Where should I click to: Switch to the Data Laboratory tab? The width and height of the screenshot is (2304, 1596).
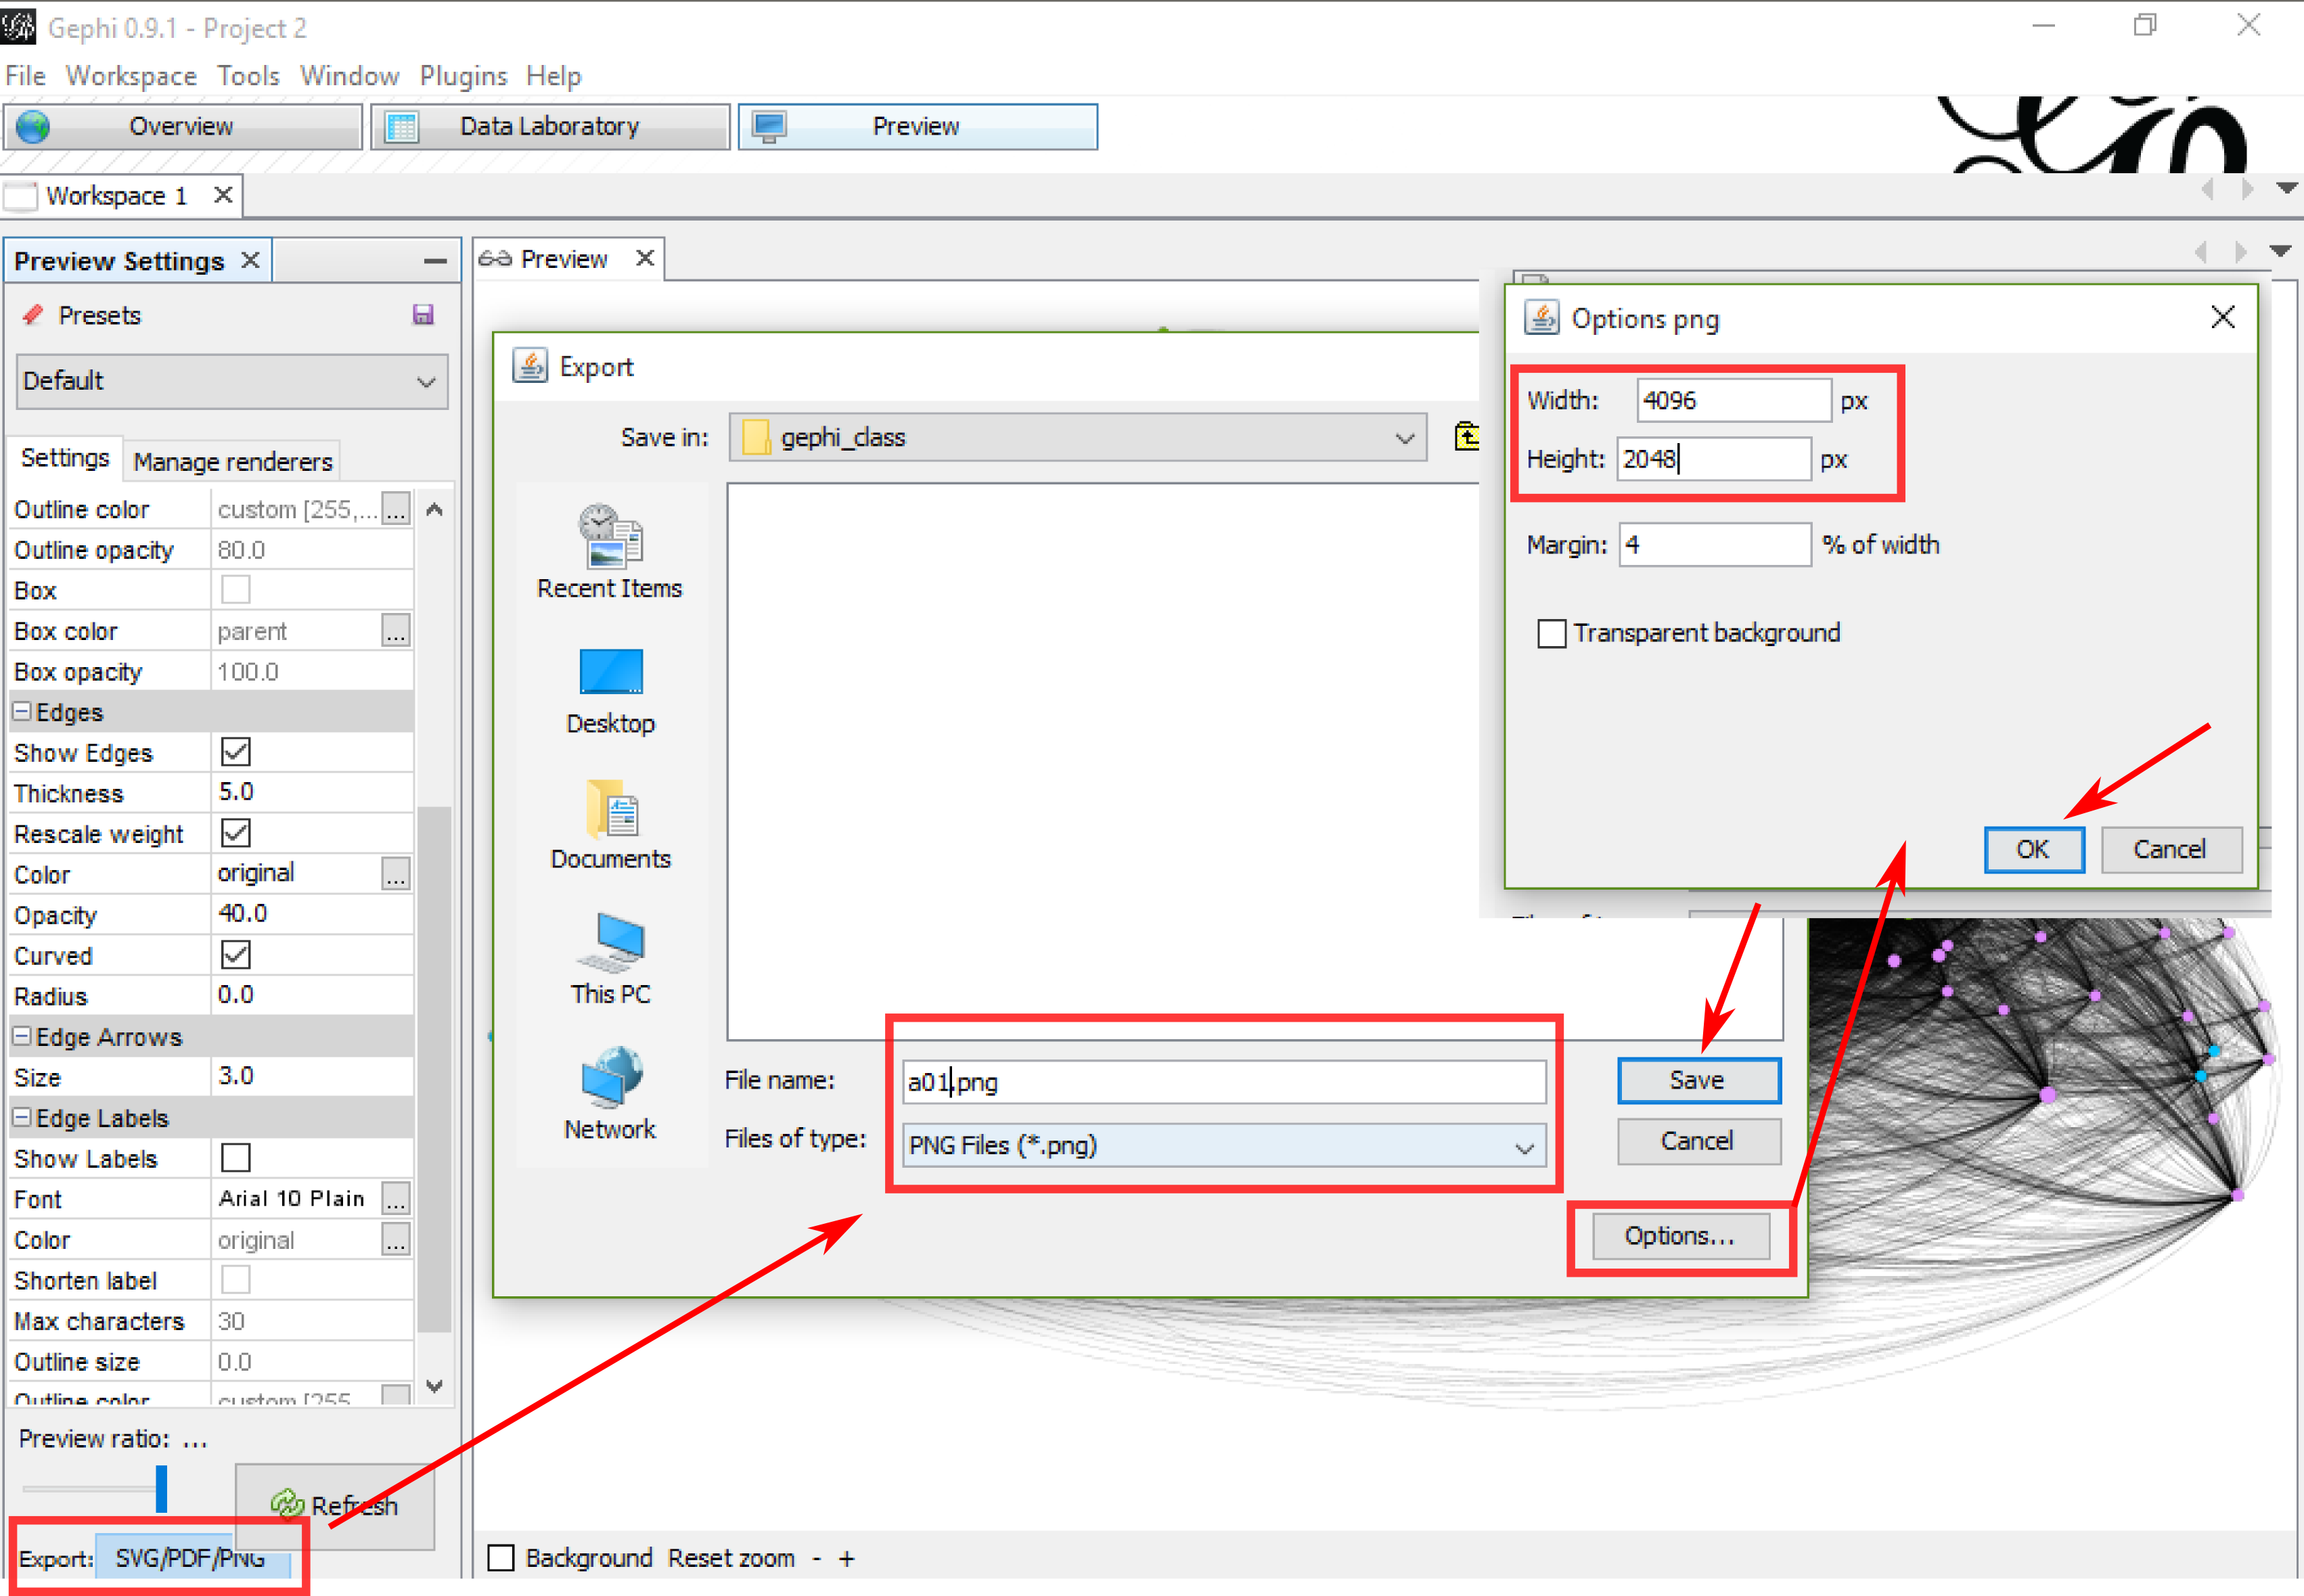(x=550, y=127)
